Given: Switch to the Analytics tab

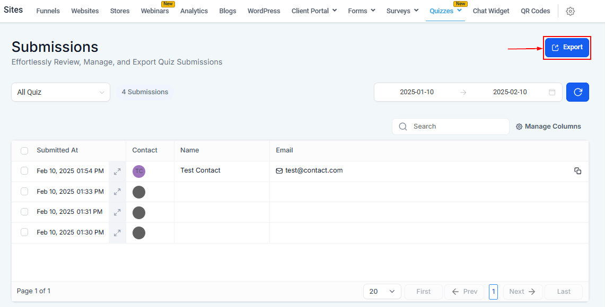Looking at the screenshot, I should point(194,11).
